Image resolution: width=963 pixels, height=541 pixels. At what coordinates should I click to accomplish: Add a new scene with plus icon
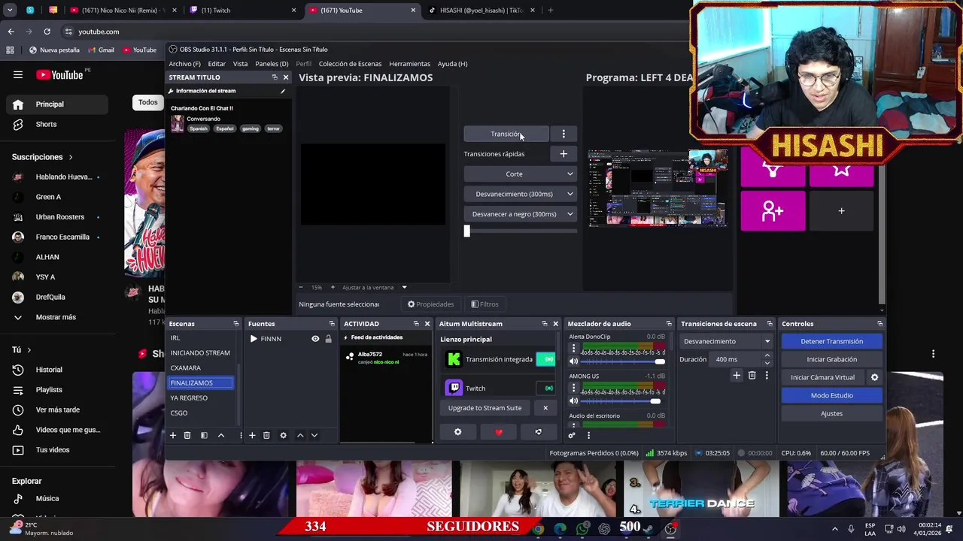click(172, 435)
